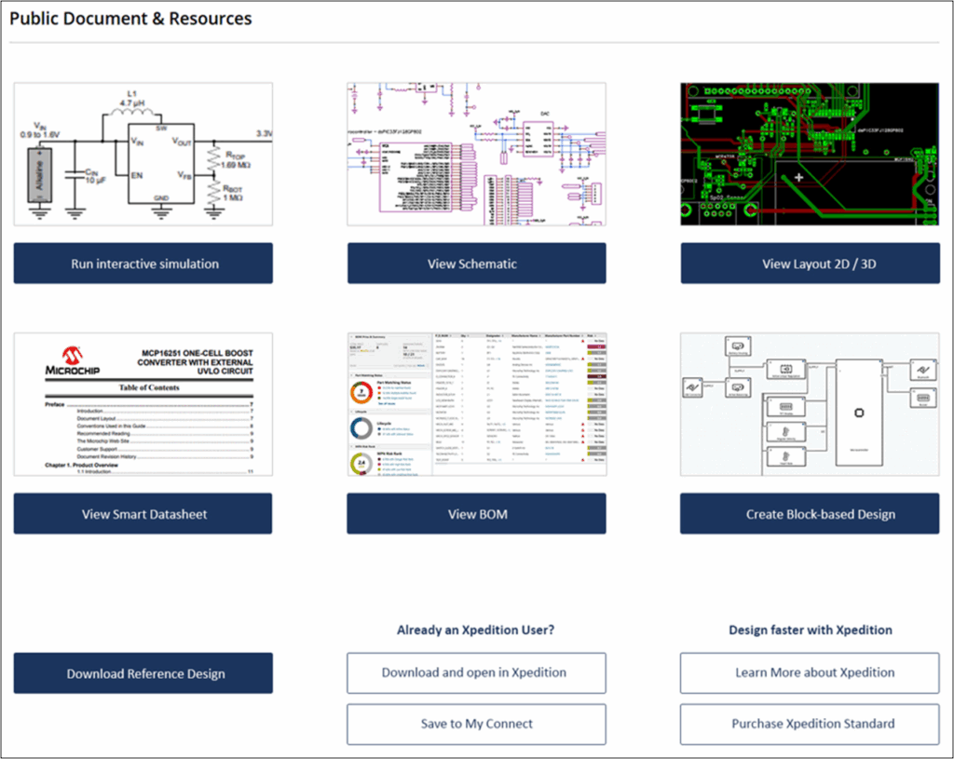
Task: Open the View Smart Datasheet button
Action: [x=143, y=513]
